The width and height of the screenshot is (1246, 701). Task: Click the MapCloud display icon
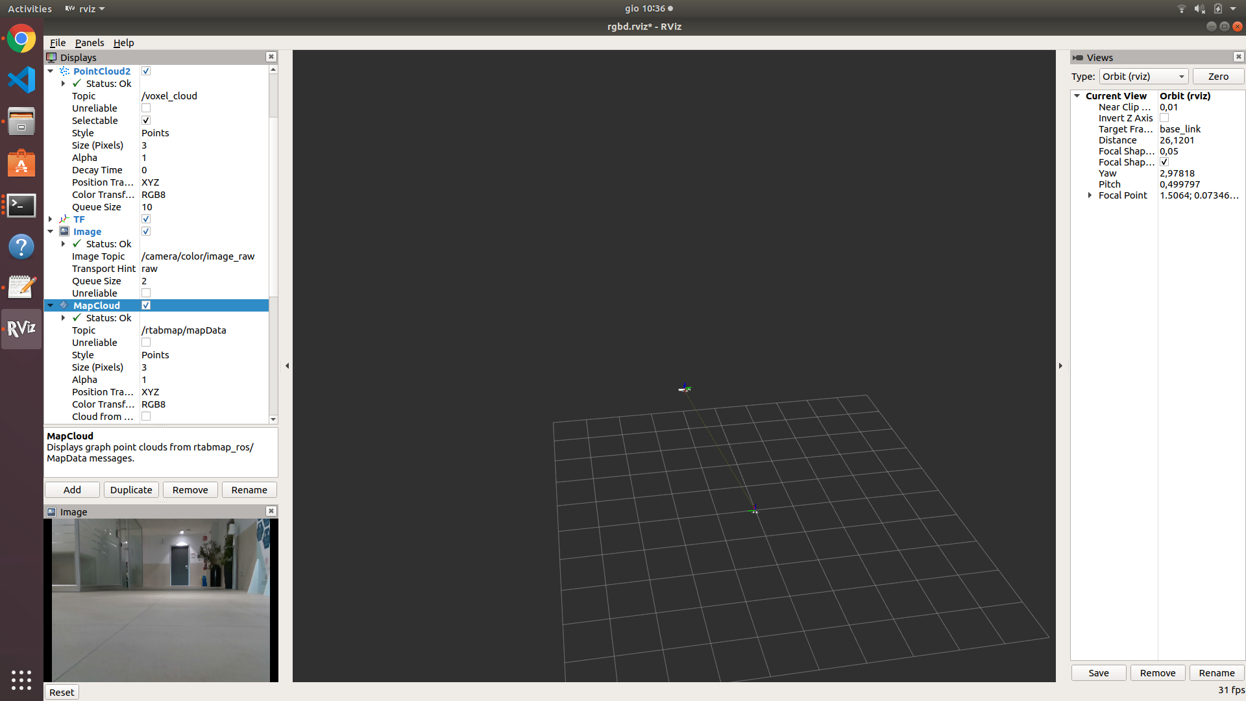click(x=64, y=305)
